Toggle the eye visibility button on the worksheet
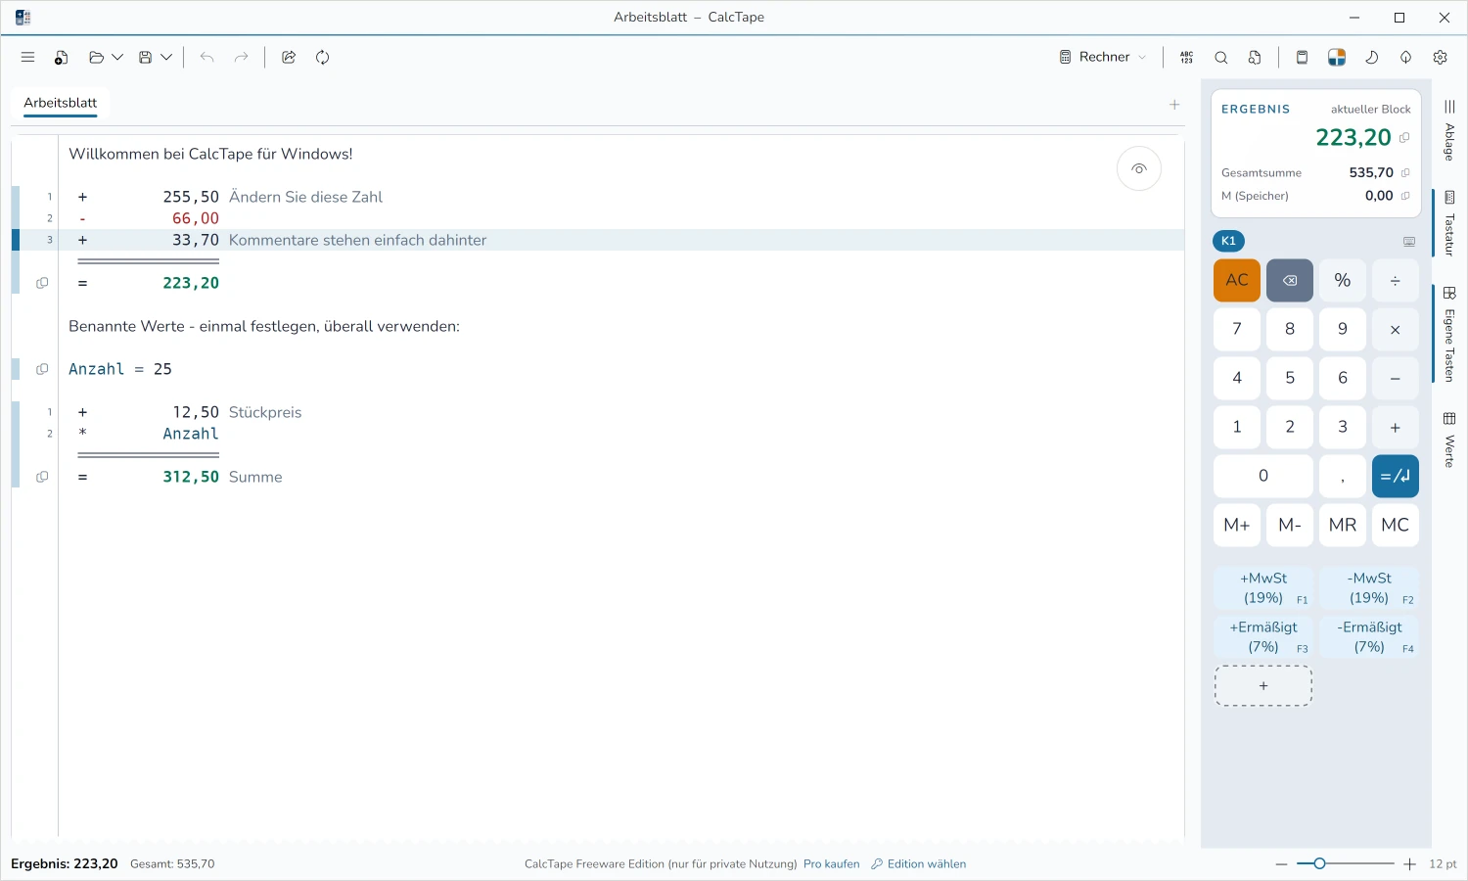1468x881 pixels. 1139,169
